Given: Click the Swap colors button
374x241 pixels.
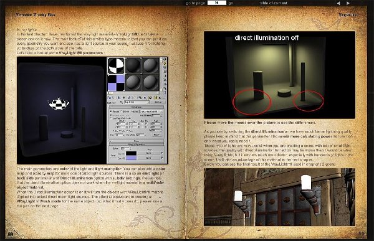Looking at the screenshot, I should point(113,156).
